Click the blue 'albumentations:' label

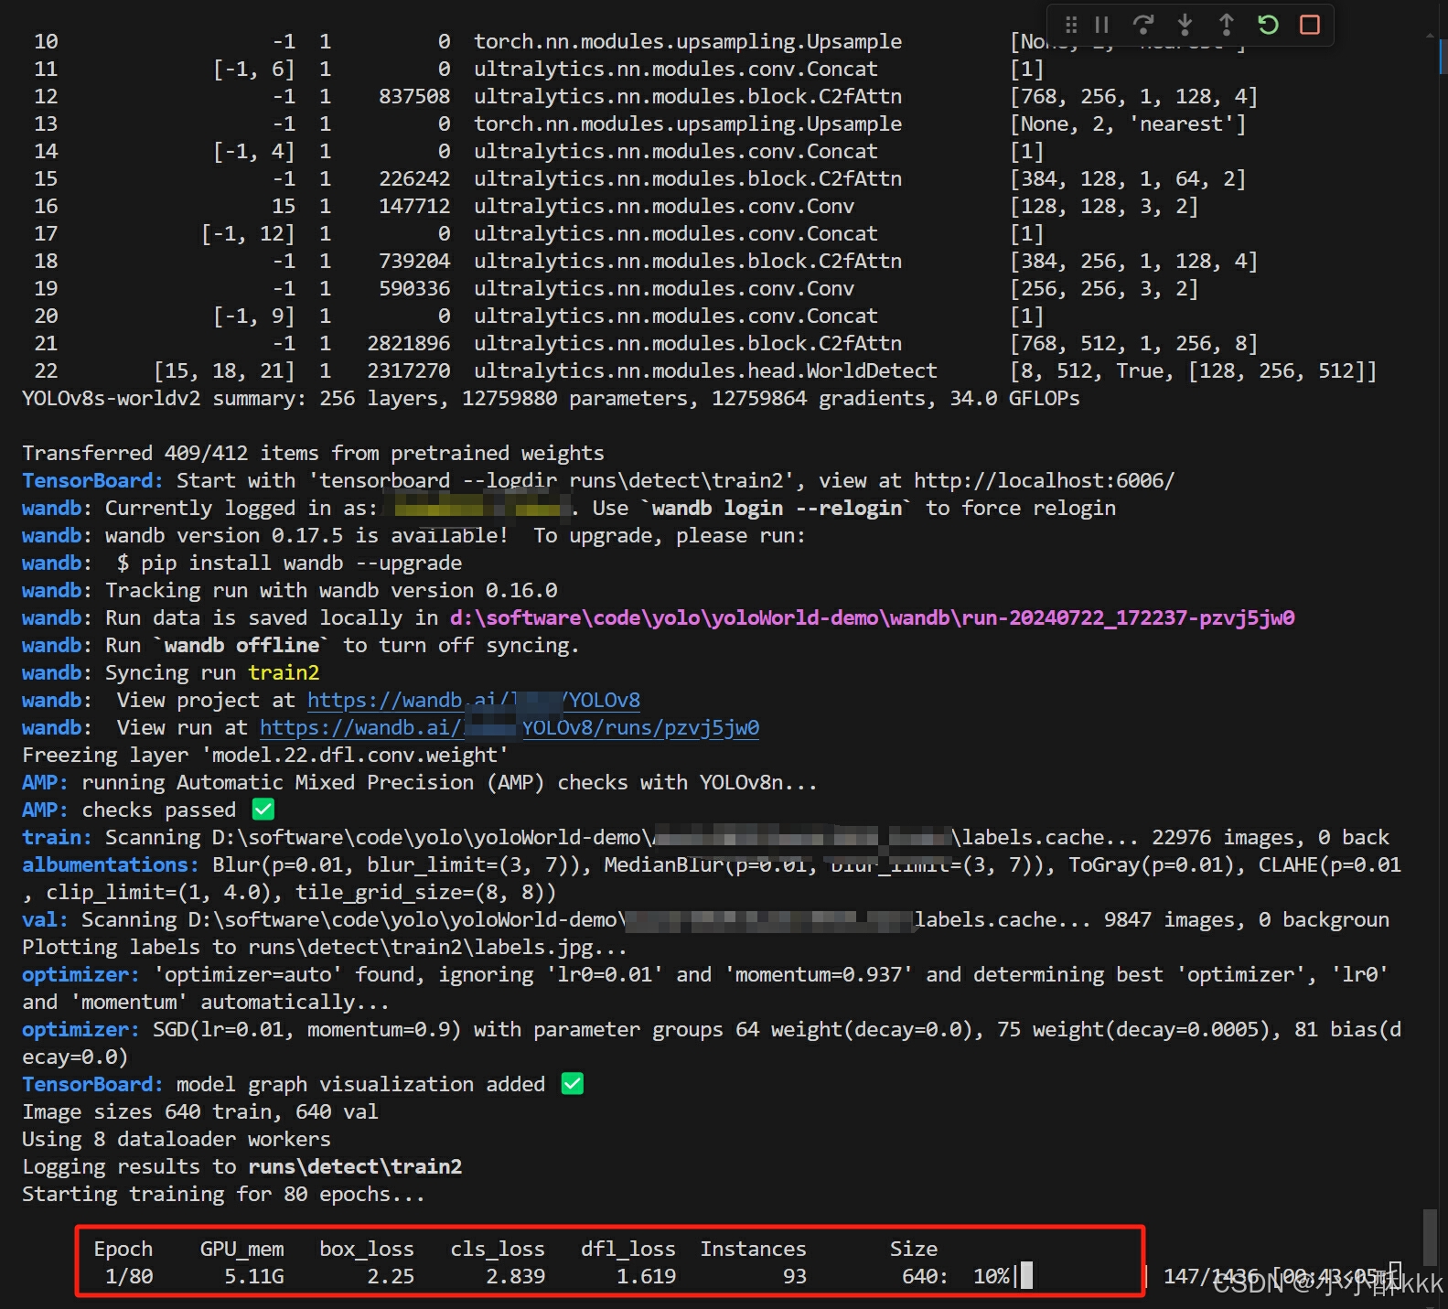pos(110,865)
